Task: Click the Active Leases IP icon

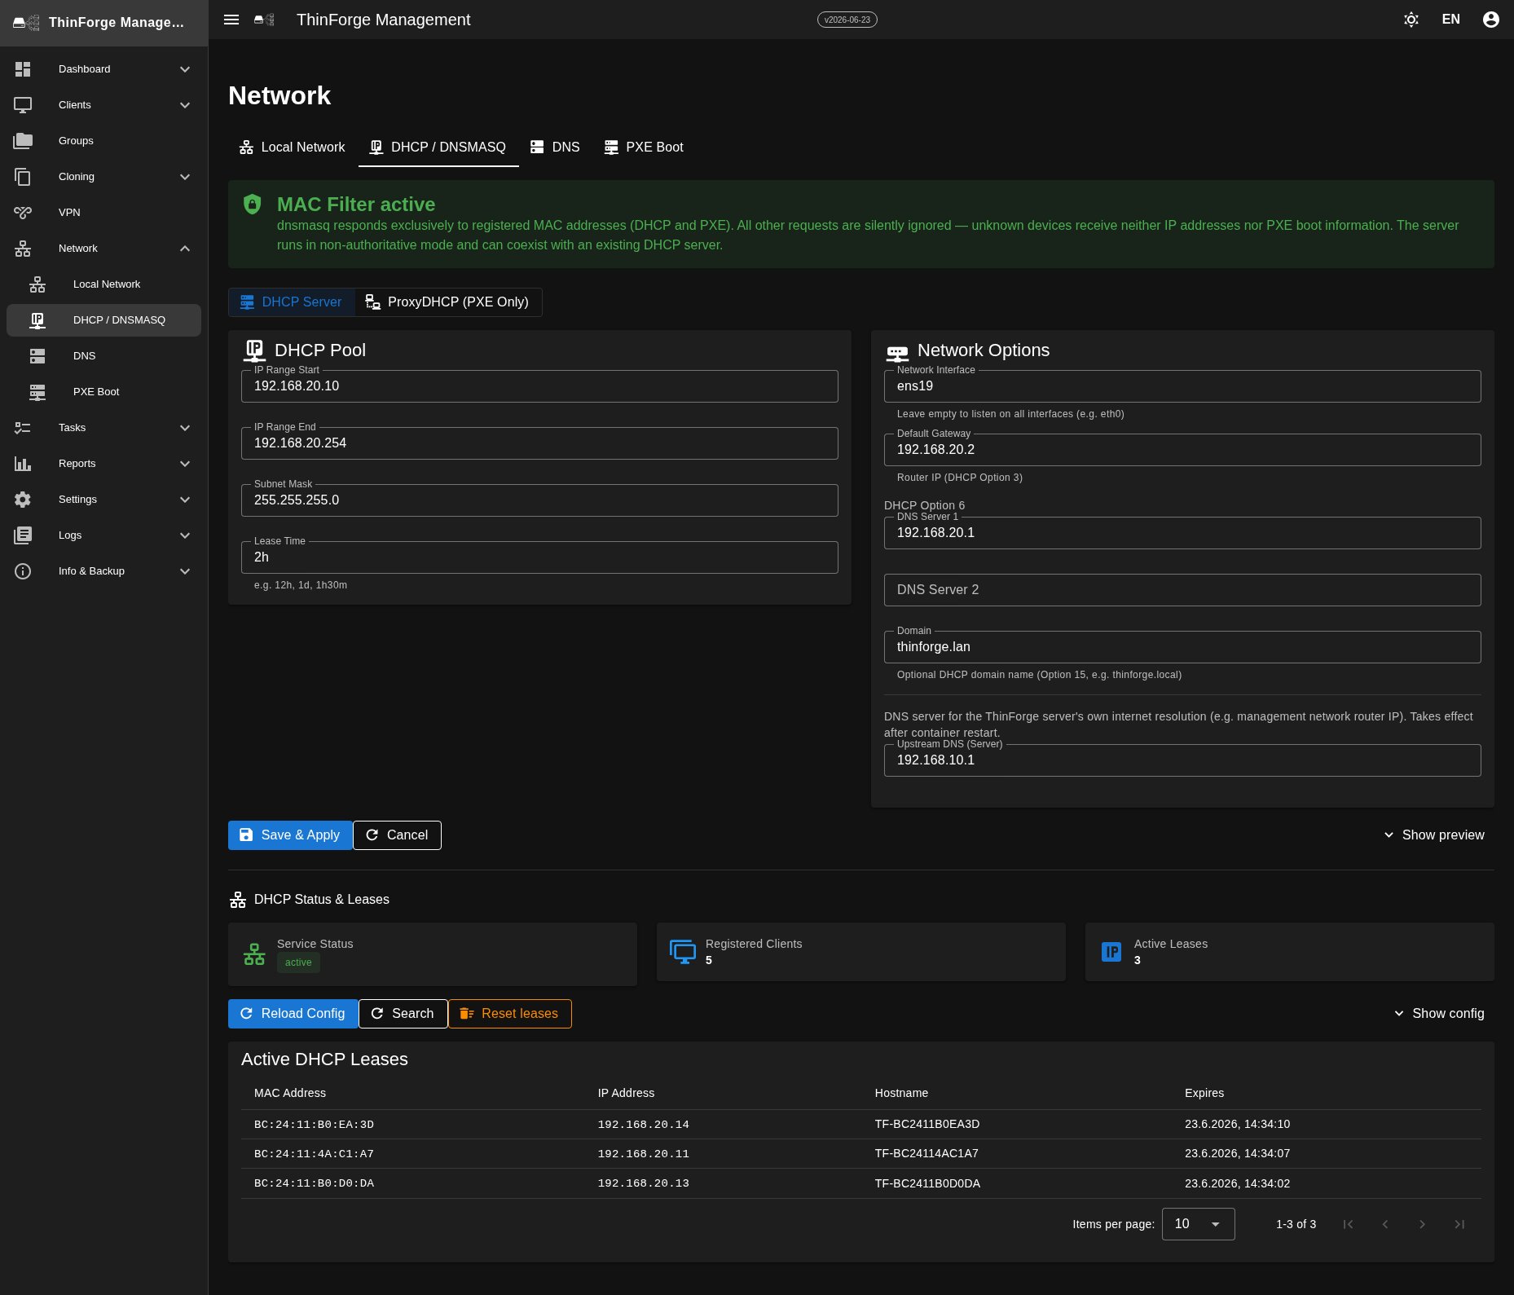Action: tap(1111, 952)
